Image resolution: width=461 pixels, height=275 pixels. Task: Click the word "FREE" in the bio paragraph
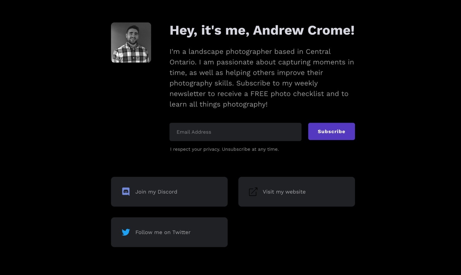[259, 94]
